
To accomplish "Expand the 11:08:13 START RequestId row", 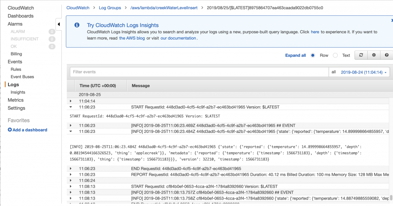I will tap(71, 186).
